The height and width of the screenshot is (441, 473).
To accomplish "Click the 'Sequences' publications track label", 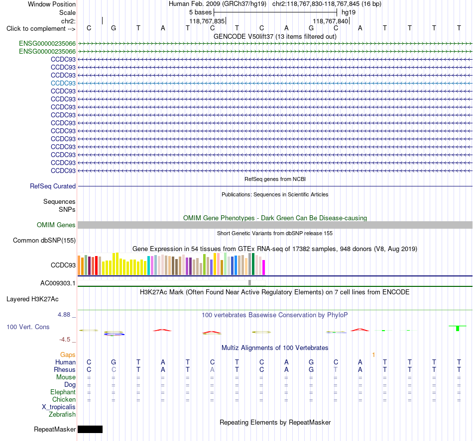I will coord(59,201).
